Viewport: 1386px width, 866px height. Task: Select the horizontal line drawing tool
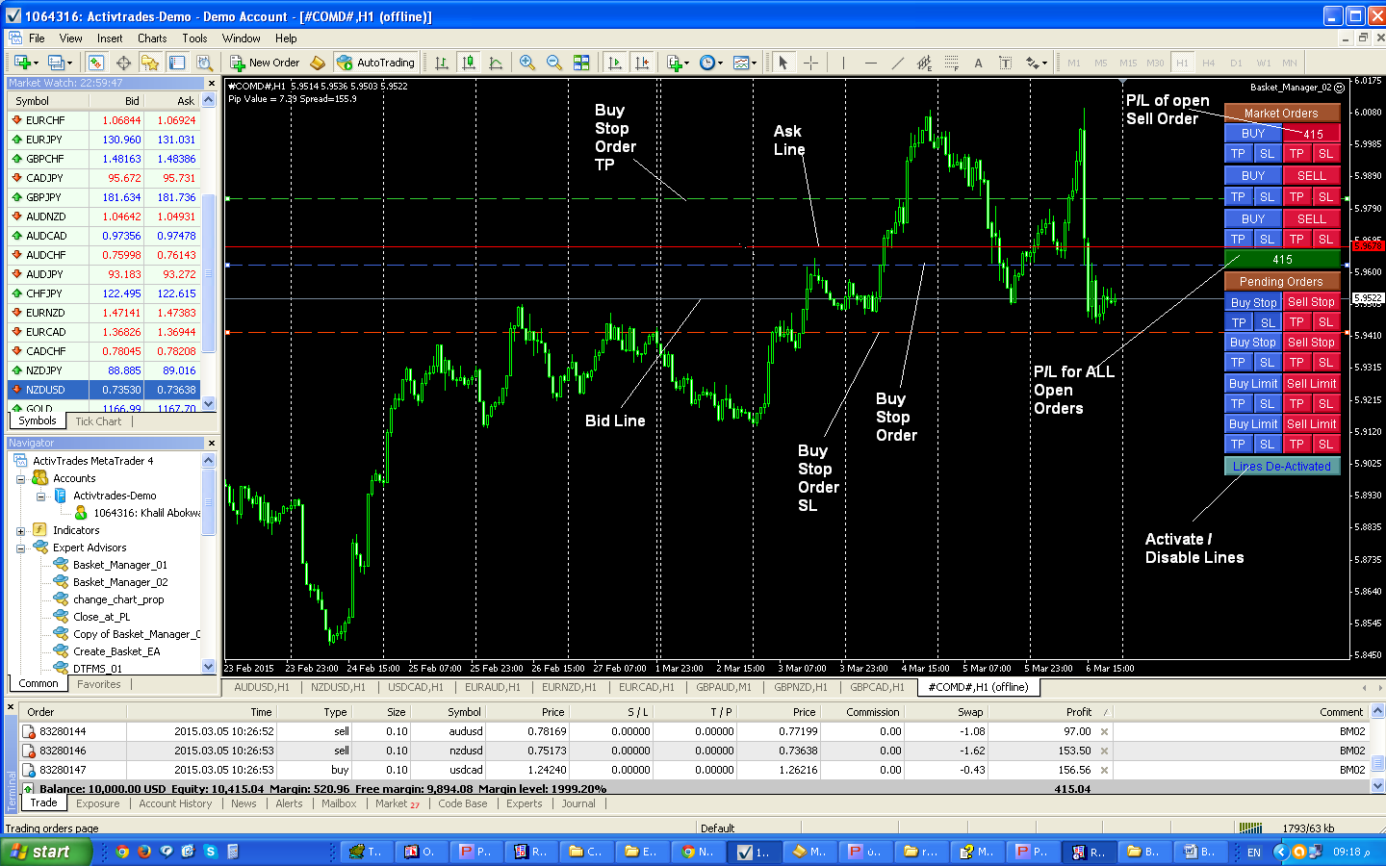(x=870, y=63)
